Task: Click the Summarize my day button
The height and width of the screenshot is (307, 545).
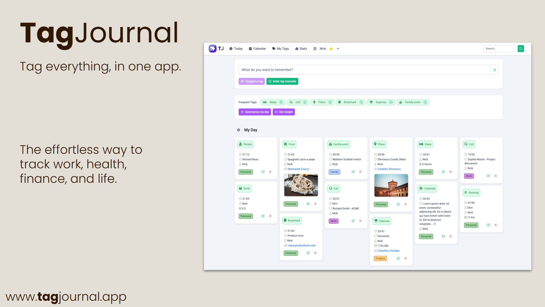Action: tap(255, 112)
